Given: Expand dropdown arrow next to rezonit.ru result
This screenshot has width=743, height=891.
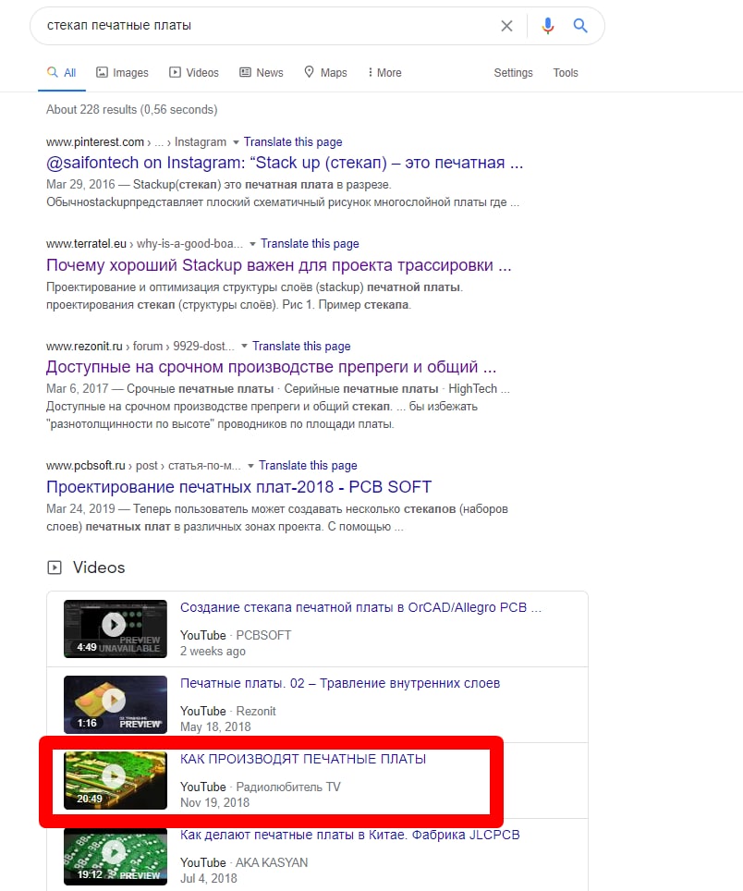Looking at the screenshot, I should (244, 346).
